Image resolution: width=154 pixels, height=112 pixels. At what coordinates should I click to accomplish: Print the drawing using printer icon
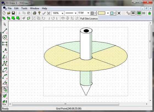click(x=35, y=13)
